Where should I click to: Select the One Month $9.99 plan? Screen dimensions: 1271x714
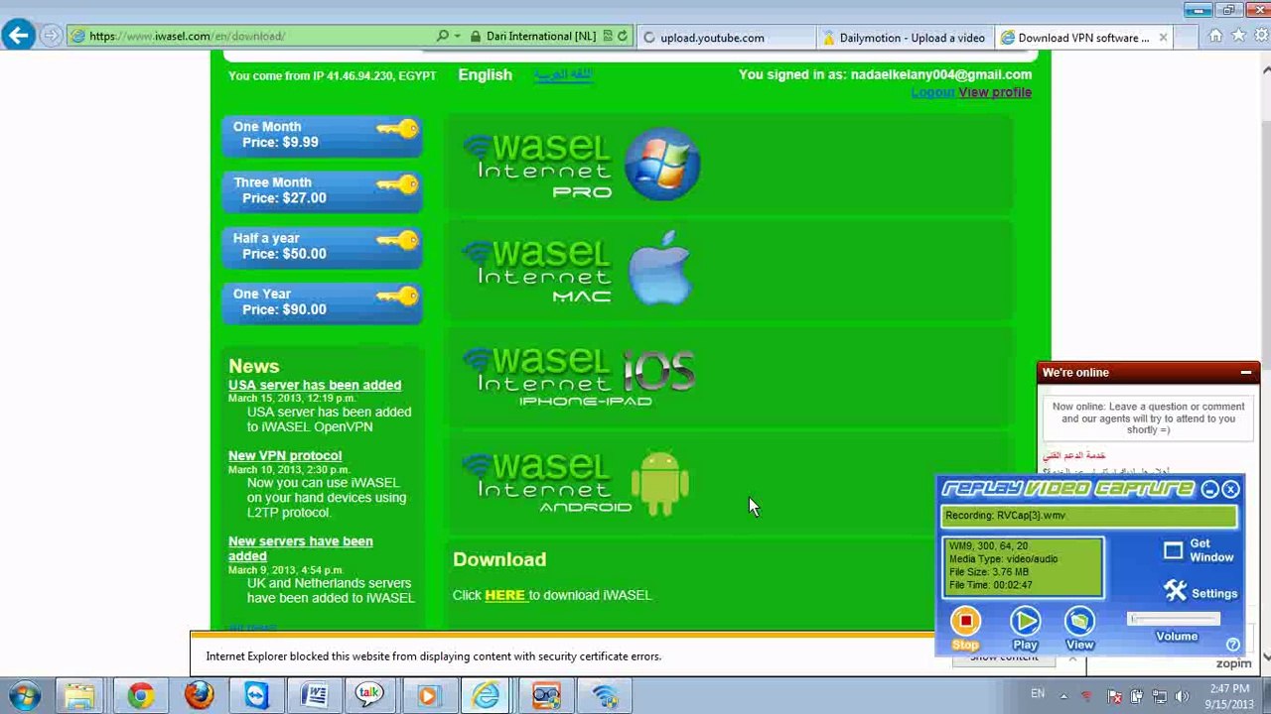coord(323,135)
